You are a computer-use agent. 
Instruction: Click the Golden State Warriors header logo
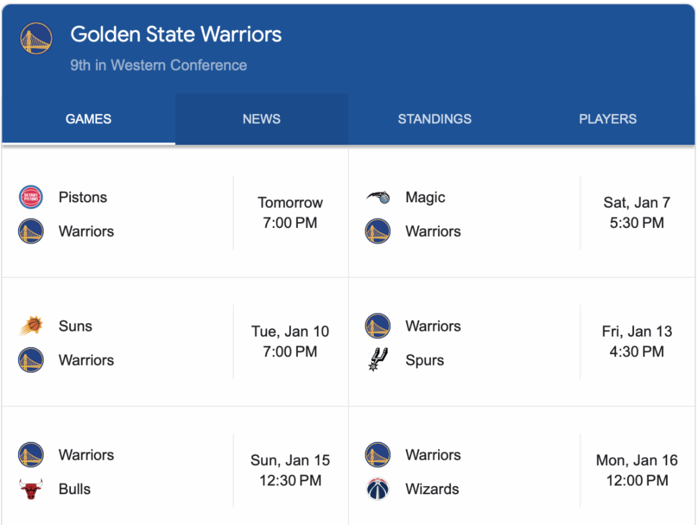pos(36,38)
